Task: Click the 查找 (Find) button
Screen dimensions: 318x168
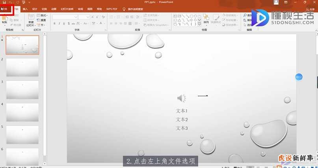Action: 248,15
